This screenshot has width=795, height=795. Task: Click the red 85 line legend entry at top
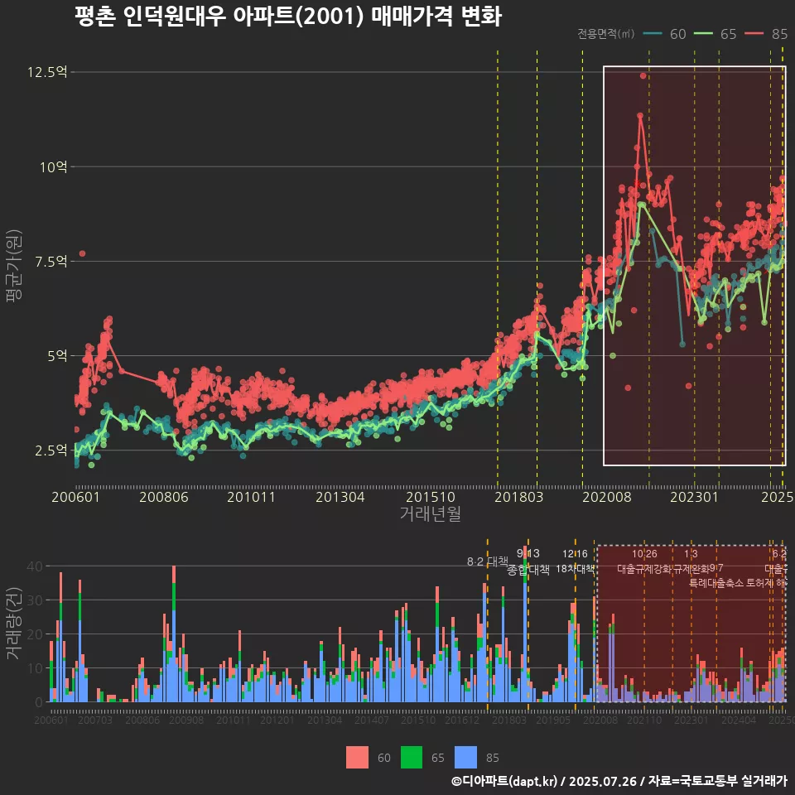pos(765,34)
